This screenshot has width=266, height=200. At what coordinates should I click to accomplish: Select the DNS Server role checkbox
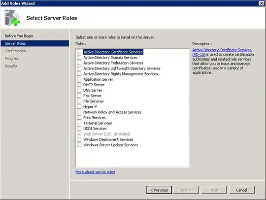(x=79, y=90)
